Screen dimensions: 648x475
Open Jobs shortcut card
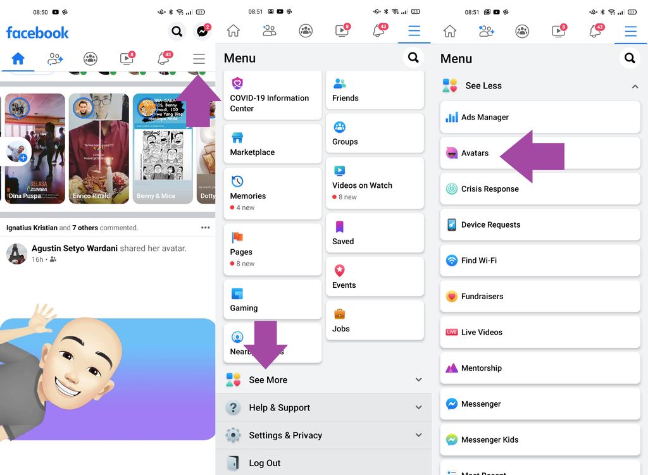point(375,321)
